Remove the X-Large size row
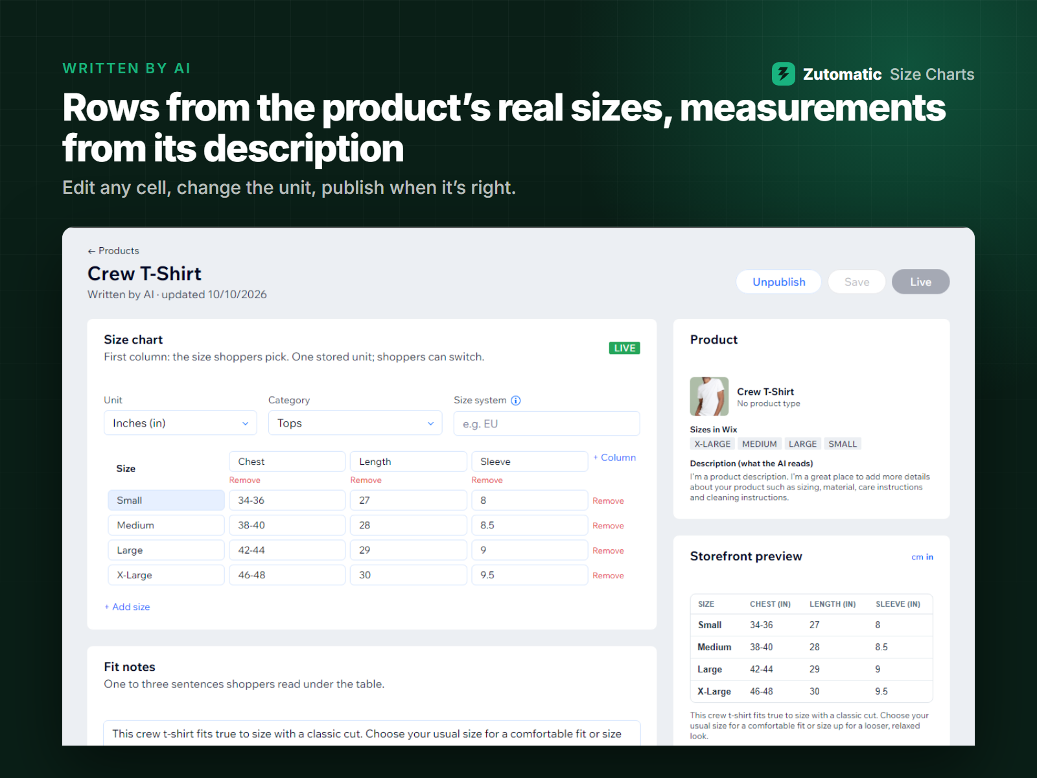 (x=608, y=576)
